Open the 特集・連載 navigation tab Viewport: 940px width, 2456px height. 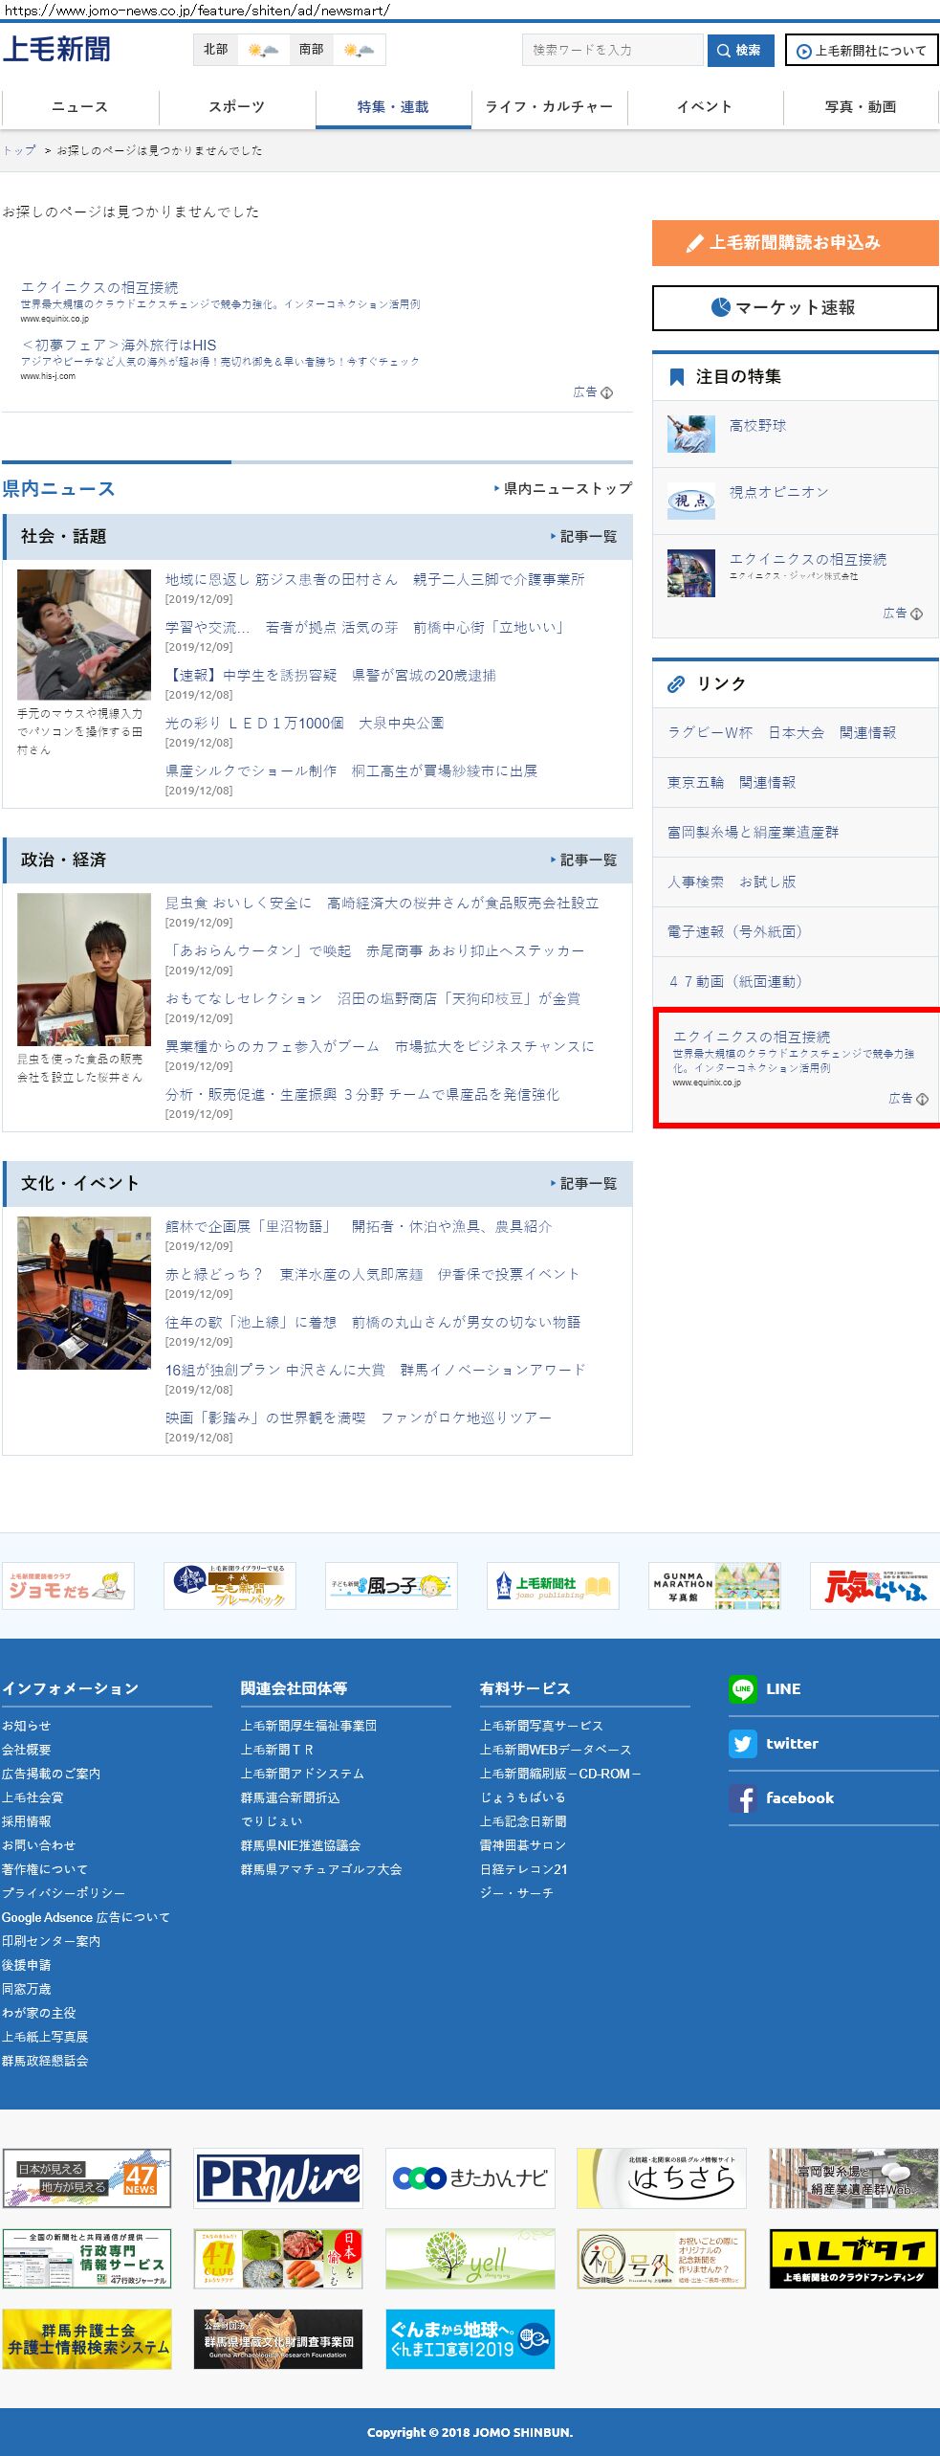click(393, 107)
